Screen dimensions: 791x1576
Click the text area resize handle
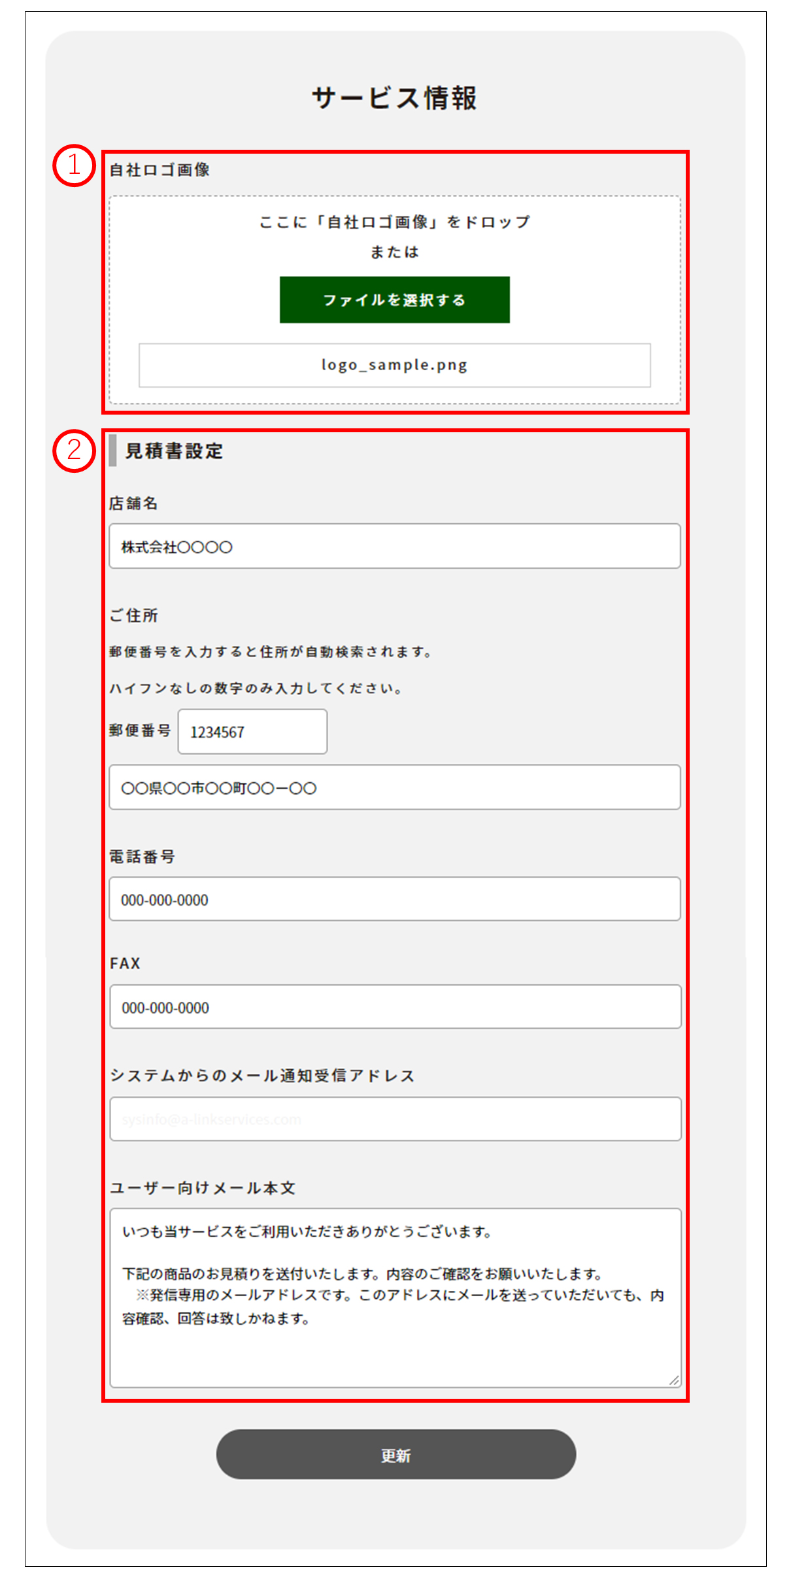(x=674, y=1380)
